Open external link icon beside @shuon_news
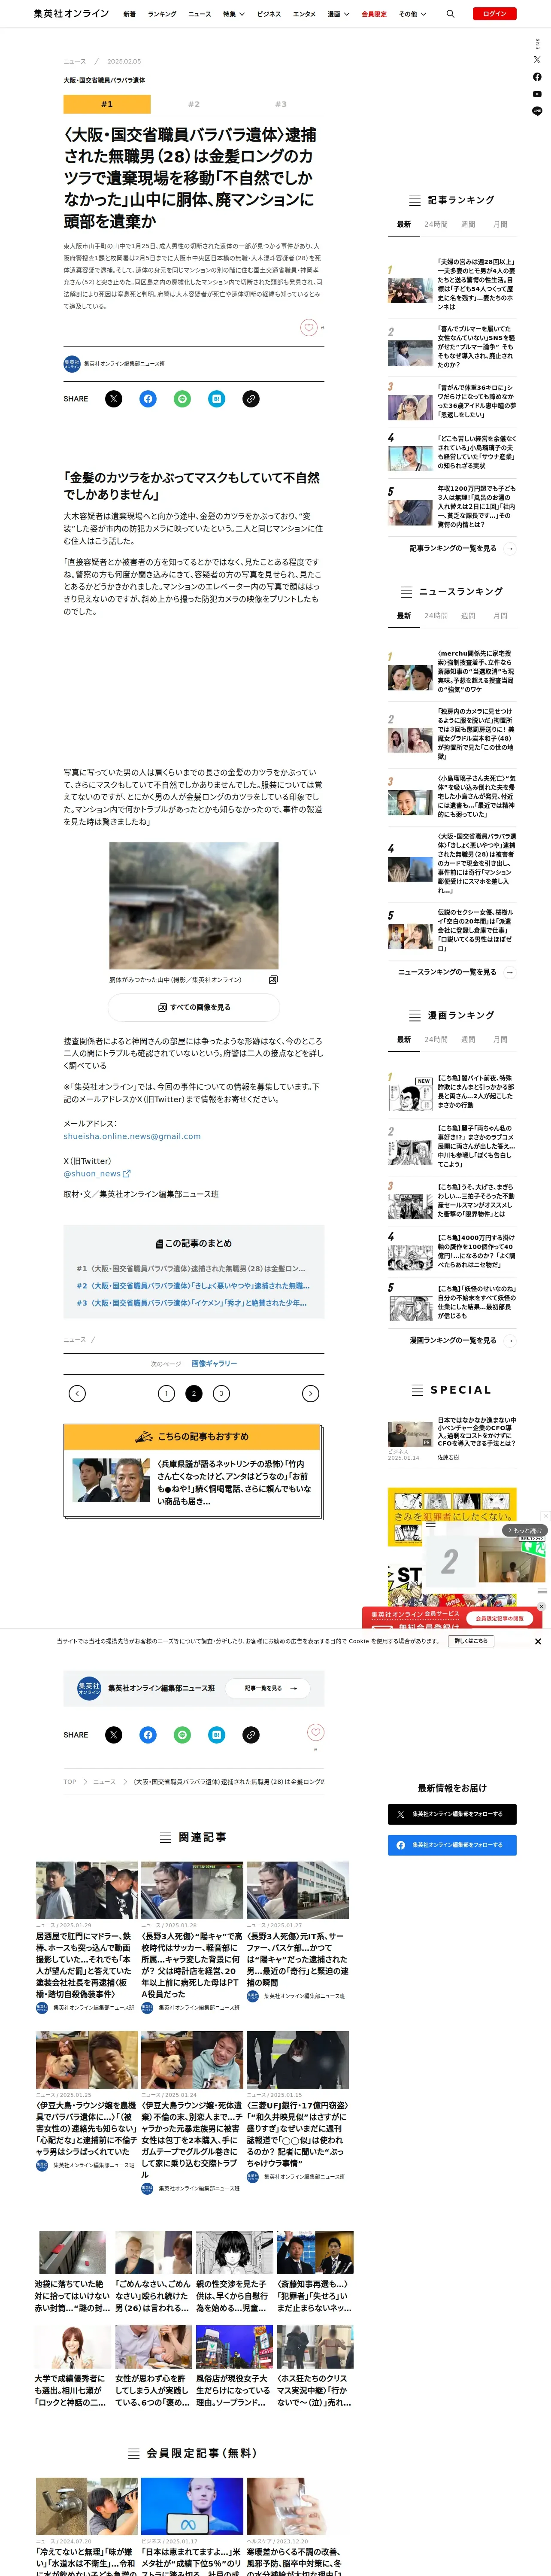This screenshot has height=2576, width=551. click(126, 1174)
